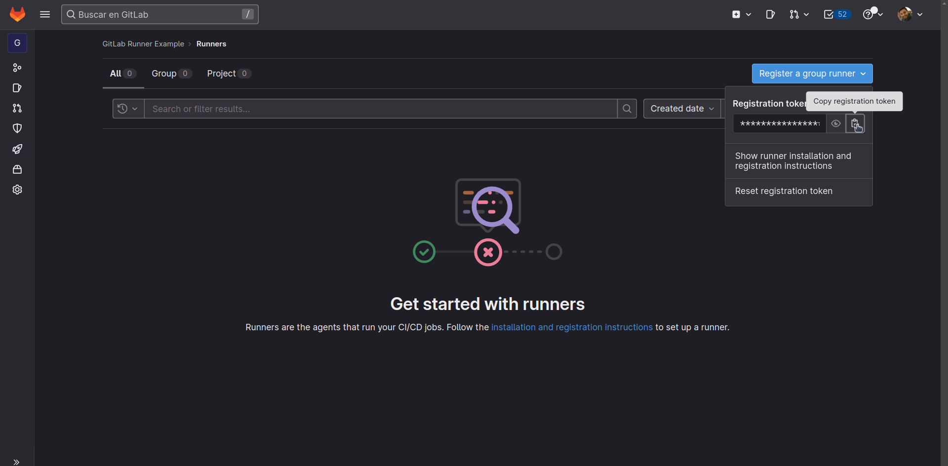This screenshot has width=948, height=466.
Task: Open recent searches history dropdown
Action: click(128, 109)
